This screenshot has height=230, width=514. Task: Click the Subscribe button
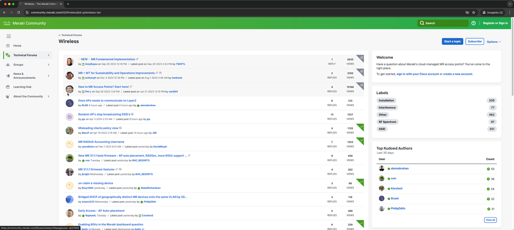[475, 41]
